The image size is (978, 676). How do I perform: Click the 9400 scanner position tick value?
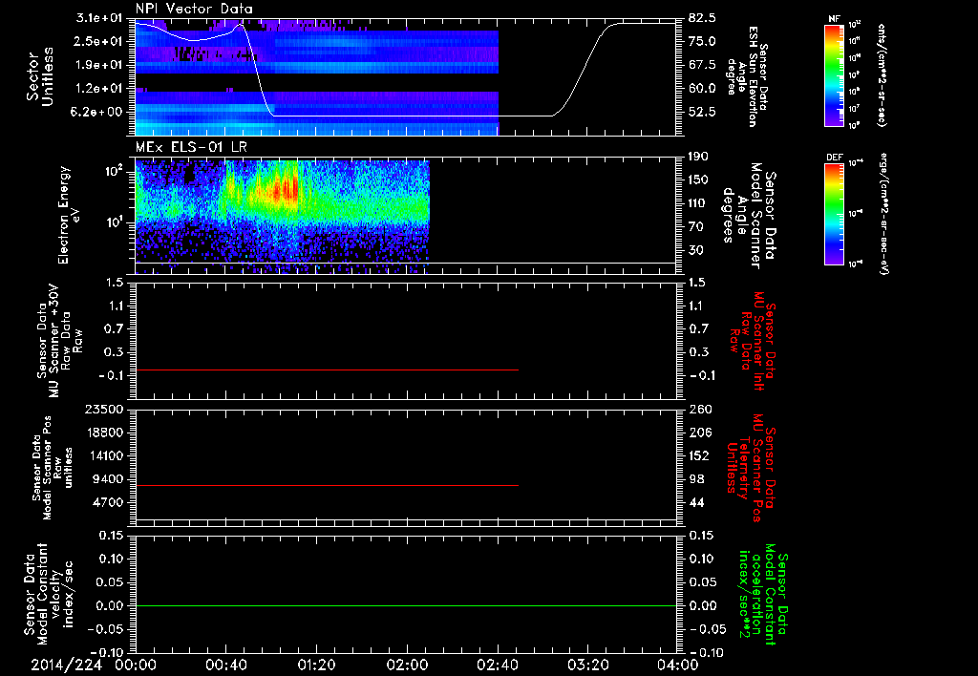(107, 479)
